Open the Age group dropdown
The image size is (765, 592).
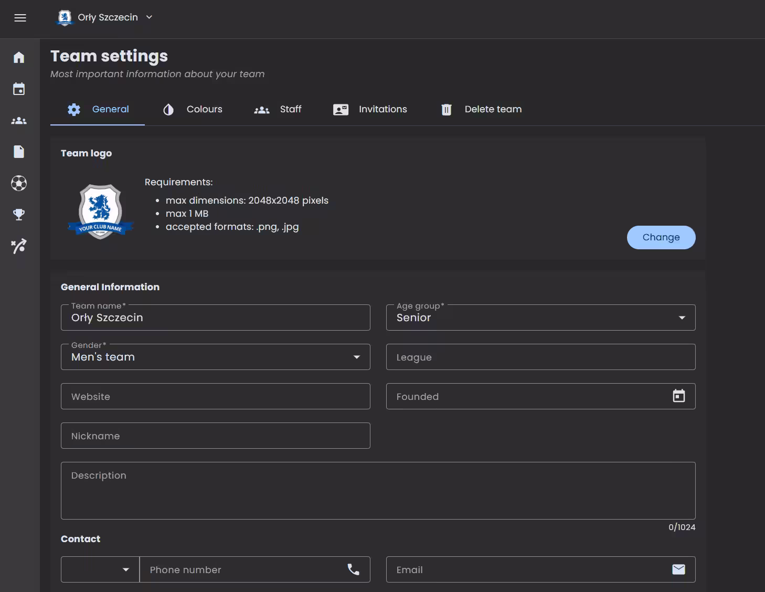click(540, 318)
